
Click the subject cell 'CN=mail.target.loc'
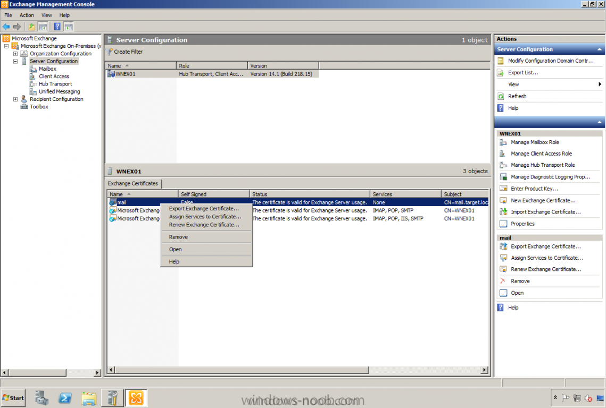pos(466,202)
